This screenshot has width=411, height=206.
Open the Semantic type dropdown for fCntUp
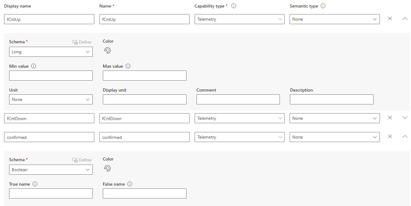[x=334, y=19]
